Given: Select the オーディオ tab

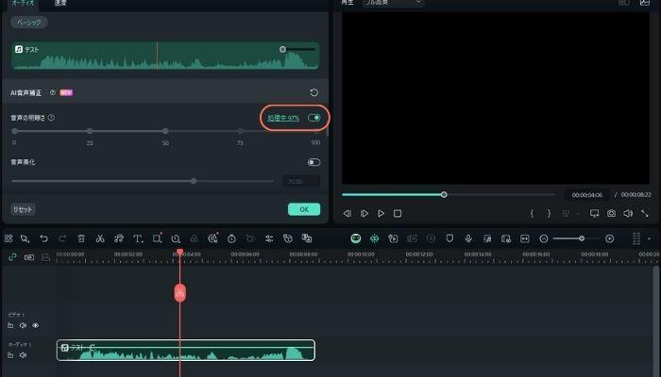Looking at the screenshot, I should 24,4.
